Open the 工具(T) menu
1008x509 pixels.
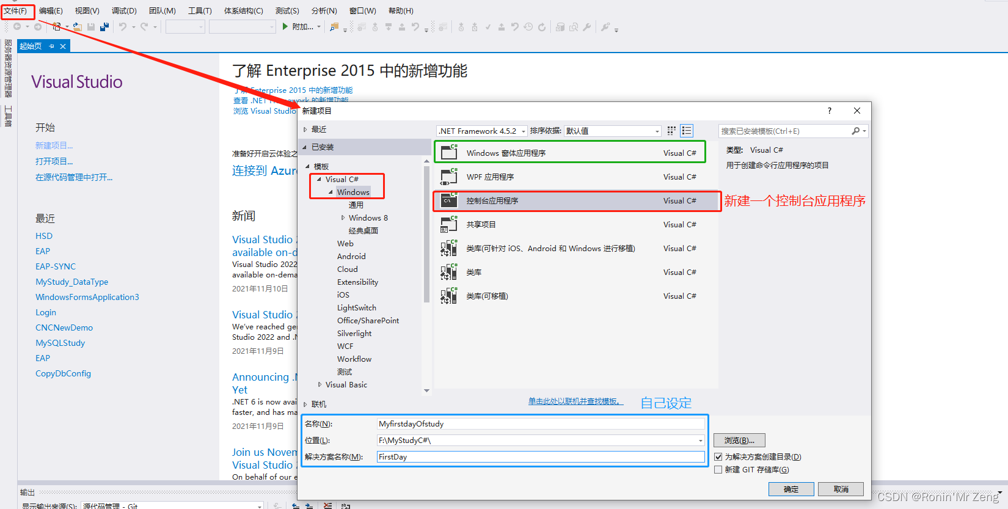pos(200,11)
